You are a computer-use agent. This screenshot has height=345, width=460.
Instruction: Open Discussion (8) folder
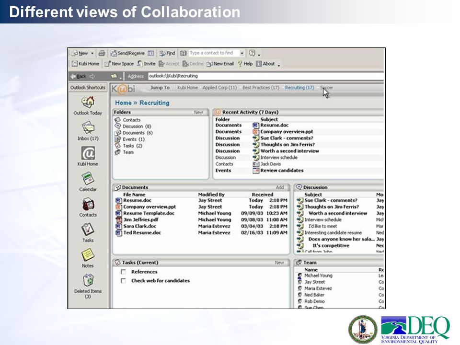(133, 126)
